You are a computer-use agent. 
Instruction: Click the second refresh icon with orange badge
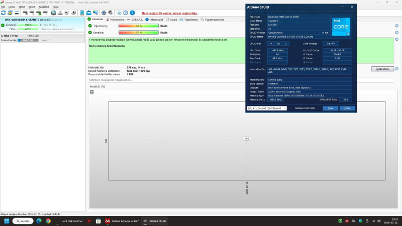point(10,13)
